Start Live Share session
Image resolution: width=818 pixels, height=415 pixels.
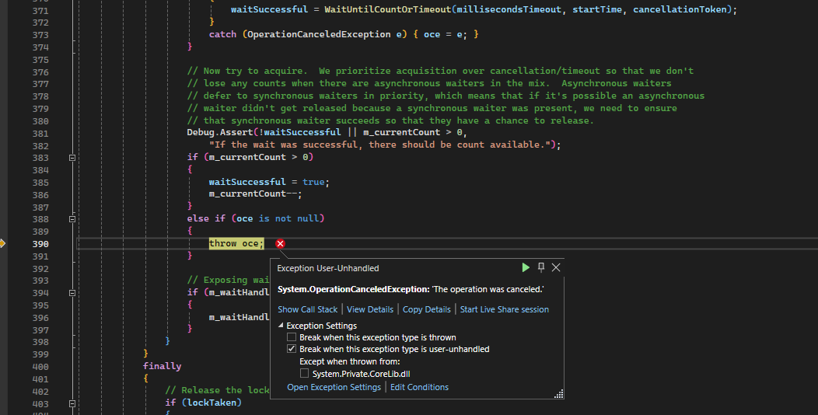pyautogui.click(x=504, y=309)
